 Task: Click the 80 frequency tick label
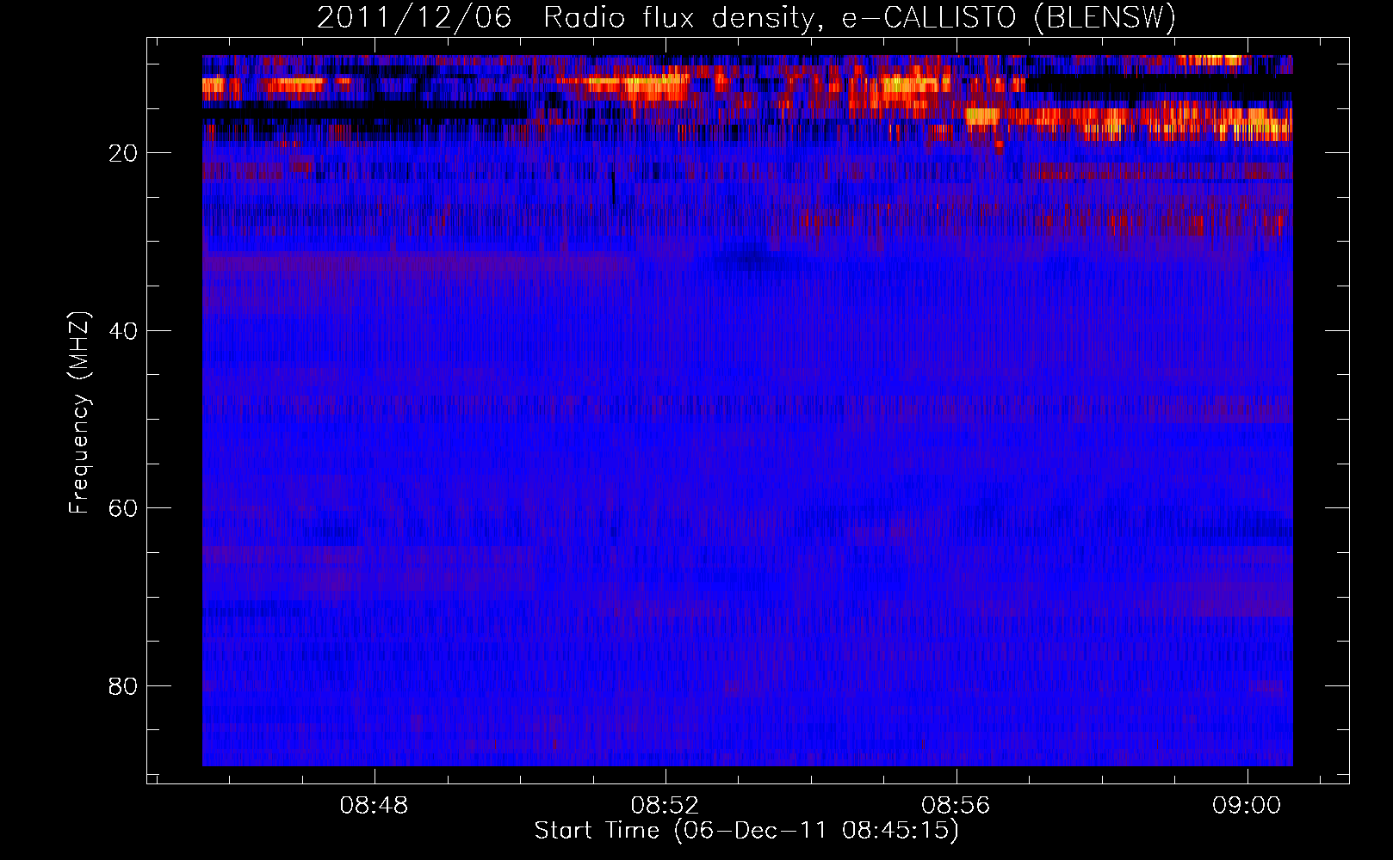[x=123, y=686]
